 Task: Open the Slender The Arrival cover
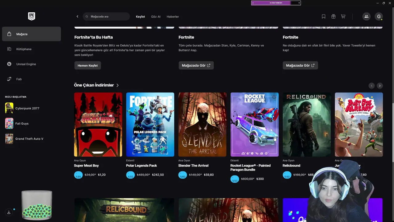pos(202,125)
